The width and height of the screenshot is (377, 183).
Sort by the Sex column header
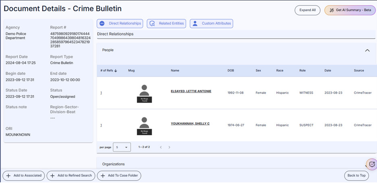coord(258,71)
